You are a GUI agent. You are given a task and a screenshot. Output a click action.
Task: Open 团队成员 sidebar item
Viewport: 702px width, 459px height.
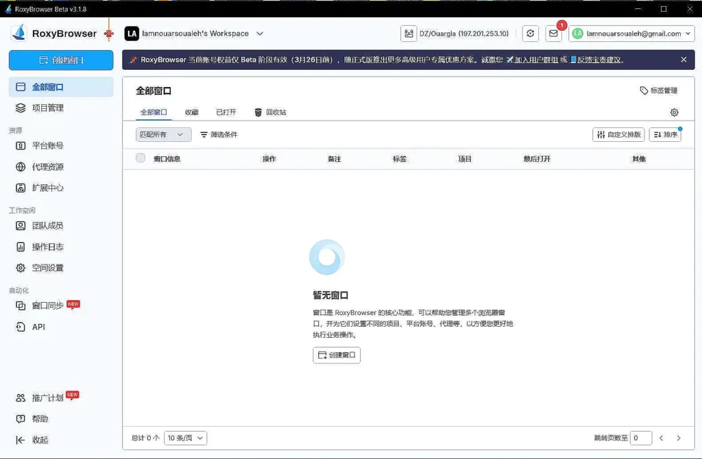61,225
